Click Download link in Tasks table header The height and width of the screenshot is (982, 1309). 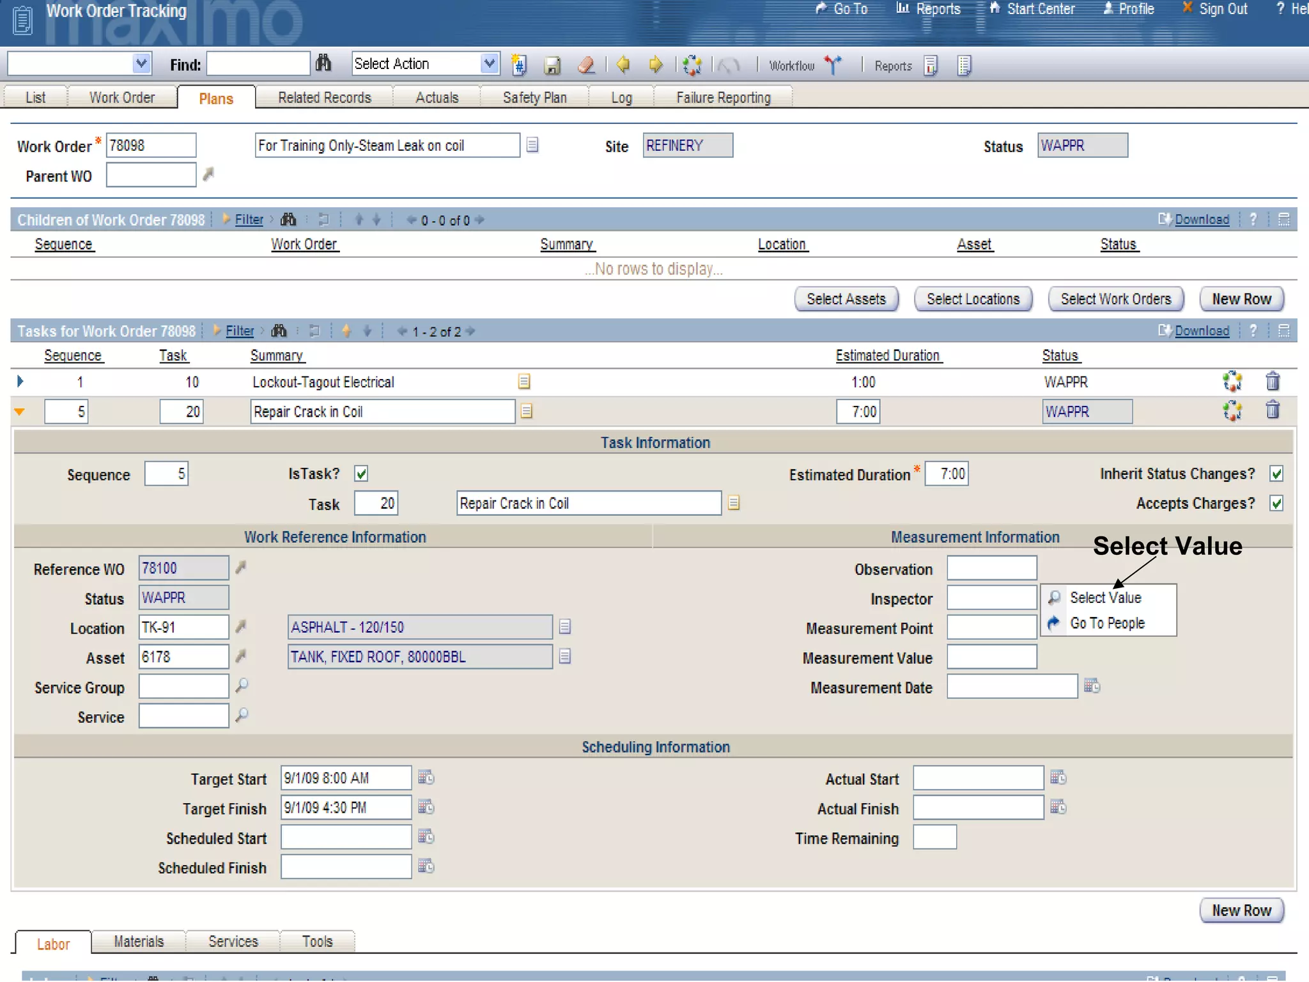click(x=1202, y=331)
